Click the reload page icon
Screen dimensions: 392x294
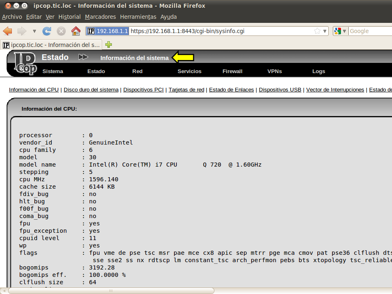pyautogui.click(x=47, y=31)
